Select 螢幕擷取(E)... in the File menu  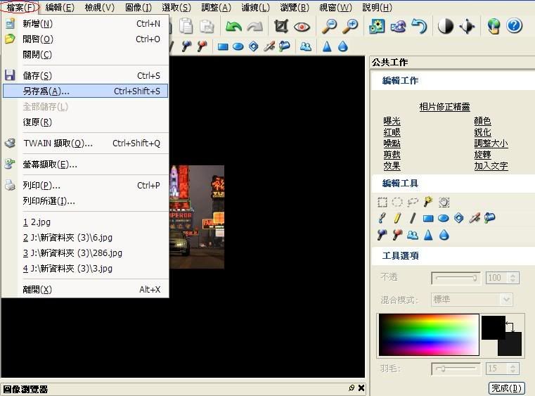tap(49, 165)
